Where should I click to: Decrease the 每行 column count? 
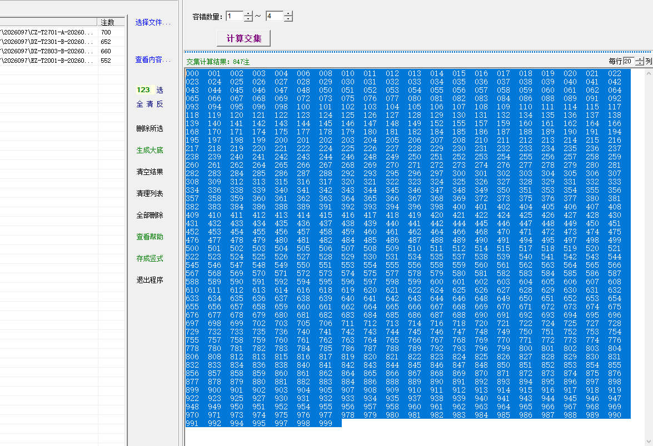pos(640,63)
